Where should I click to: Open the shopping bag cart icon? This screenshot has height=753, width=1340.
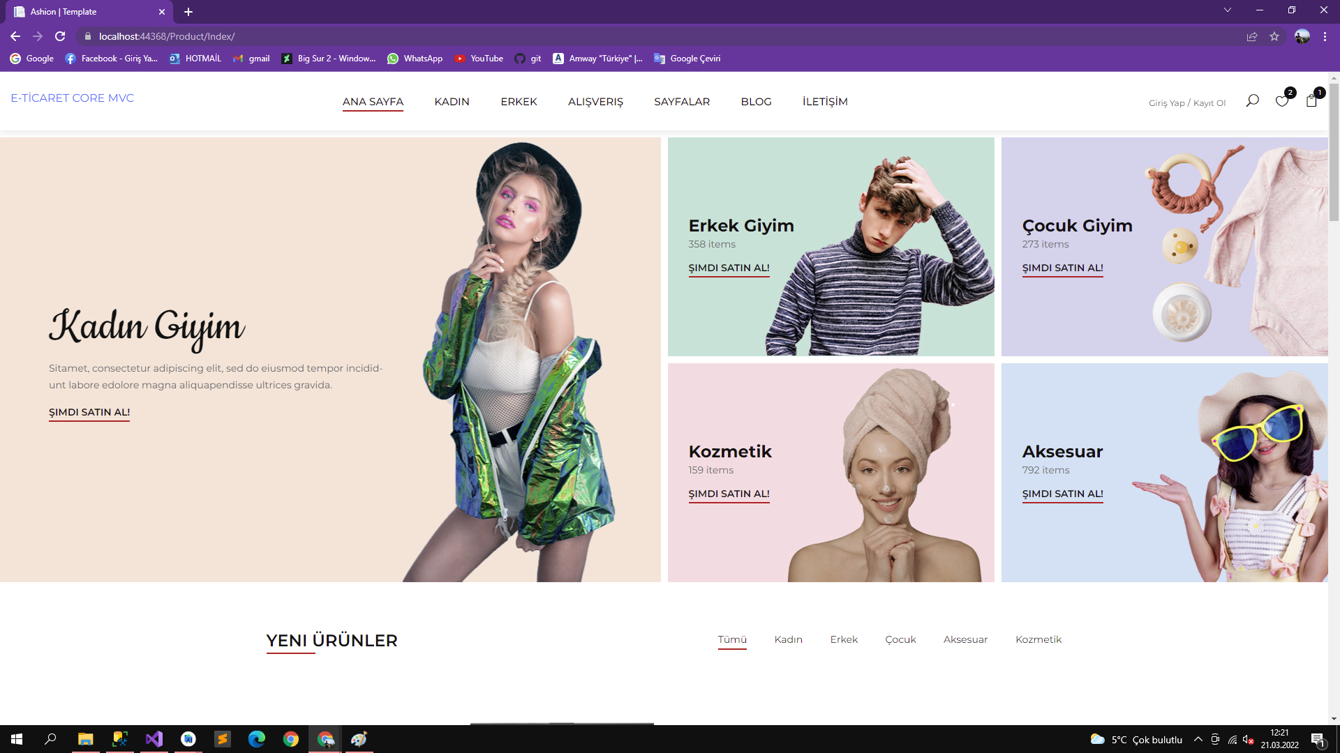(x=1311, y=102)
